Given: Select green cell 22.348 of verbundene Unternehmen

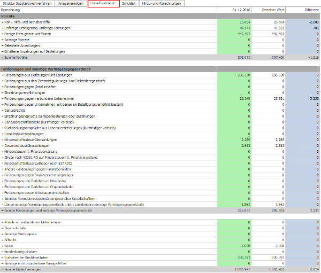Looking at the screenshot, I should tap(234, 98).
